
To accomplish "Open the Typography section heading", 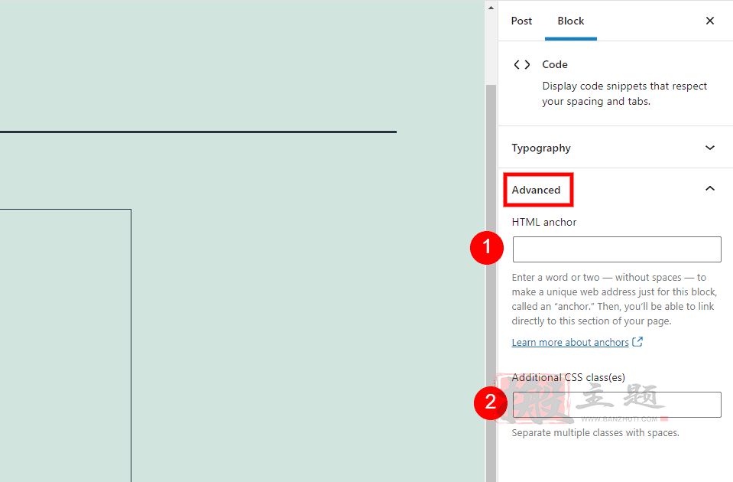I will [541, 148].
